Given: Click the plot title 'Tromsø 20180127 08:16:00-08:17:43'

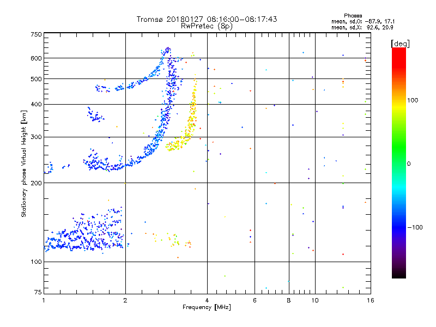Looking at the screenshot, I should pyautogui.click(x=207, y=19).
